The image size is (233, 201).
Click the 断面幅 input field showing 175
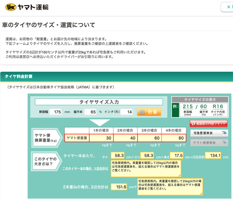click(56, 112)
